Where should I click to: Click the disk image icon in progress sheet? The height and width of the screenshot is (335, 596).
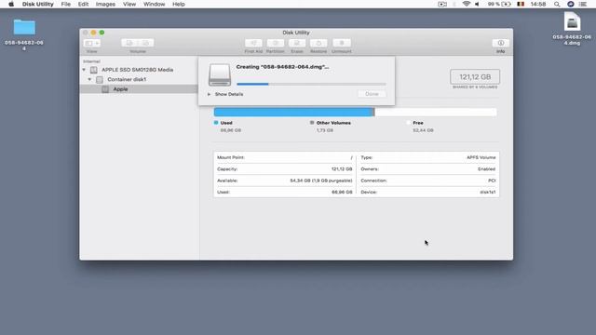click(220, 74)
